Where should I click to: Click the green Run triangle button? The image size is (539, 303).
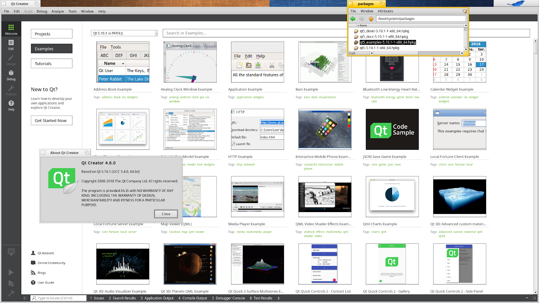coord(11,272)
